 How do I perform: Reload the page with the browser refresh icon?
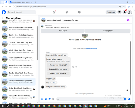click(10, 7)
